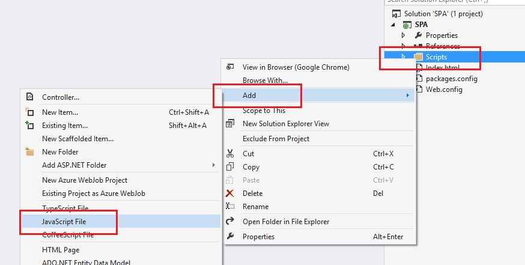Select packages.config in Solution Explorer
The width and height of the screenshot is (525, 265).
(x=451, y=79)
